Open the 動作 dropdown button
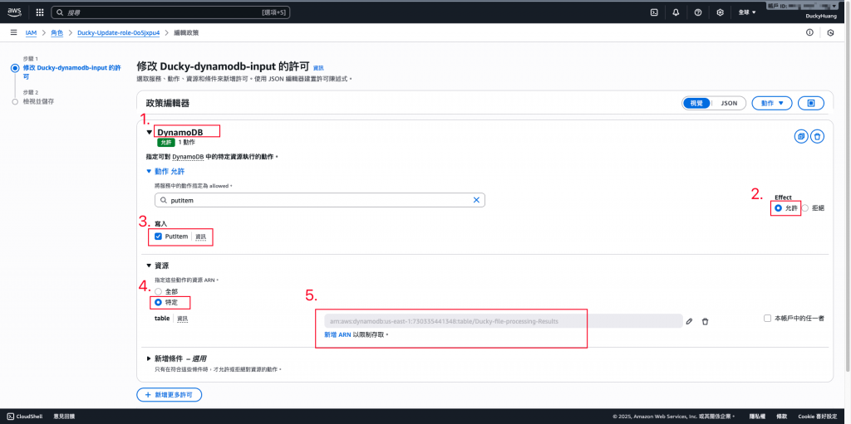Image resolution: width=851 pixels, height=424 pixels. (772, 103)
